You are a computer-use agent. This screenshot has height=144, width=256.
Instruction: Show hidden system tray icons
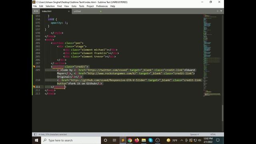point(182,140)
